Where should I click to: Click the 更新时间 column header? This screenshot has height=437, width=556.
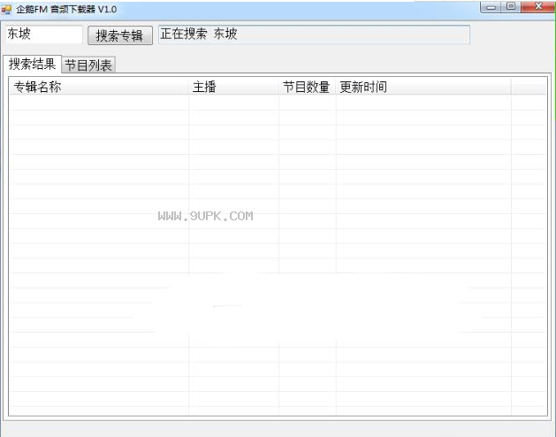click(423, 87)
